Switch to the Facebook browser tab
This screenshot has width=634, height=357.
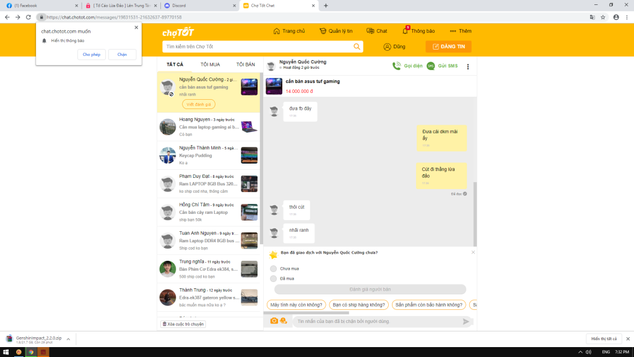[42, 6]
